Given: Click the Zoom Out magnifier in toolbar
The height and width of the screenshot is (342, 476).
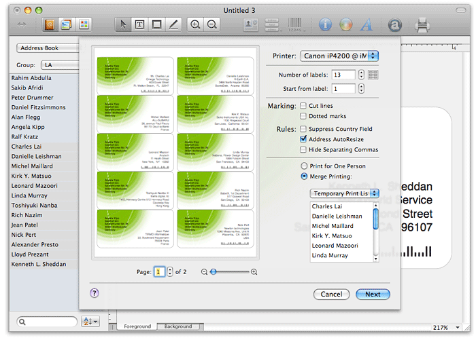Looking at the screenshot, I should pyautogui.click(x=212, y=24).
